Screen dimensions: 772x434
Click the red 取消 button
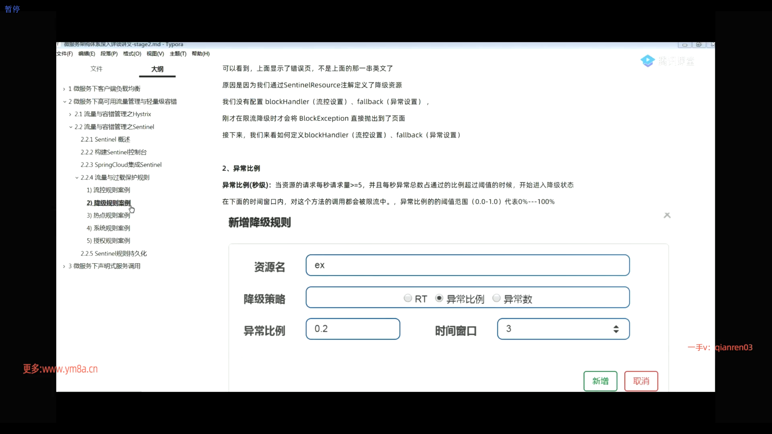[641, 381]
